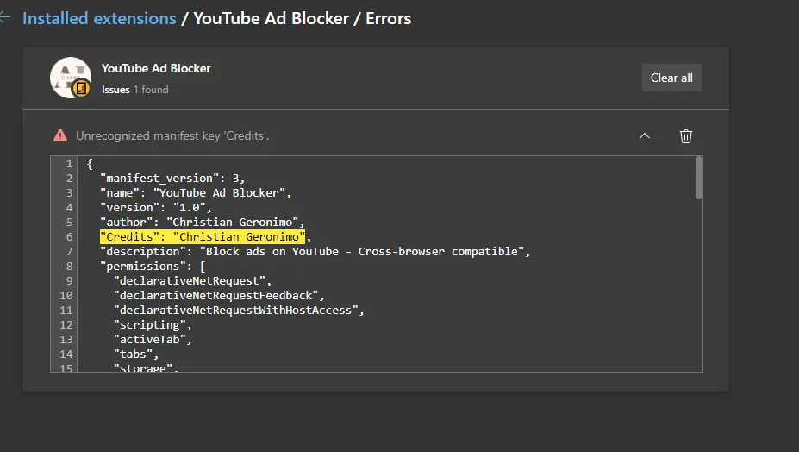The width and height of the screenshot is (799, 452).
Task: Click the YouTube Ad Blocker extension avatar
Action: pos(71,78)
